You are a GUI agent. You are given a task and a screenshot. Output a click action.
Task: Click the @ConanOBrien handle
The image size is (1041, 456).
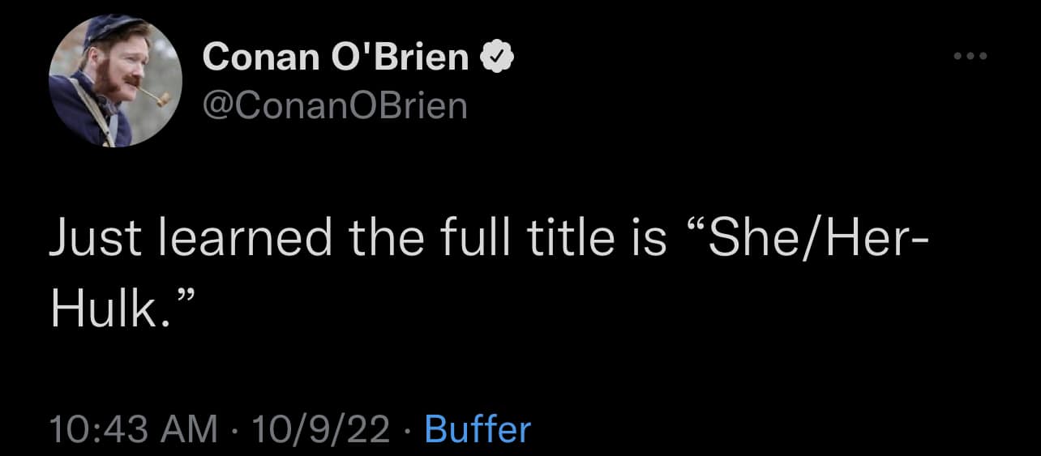[335, 105]
